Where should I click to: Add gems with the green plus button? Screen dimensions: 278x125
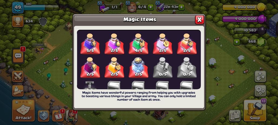(237, 42)
